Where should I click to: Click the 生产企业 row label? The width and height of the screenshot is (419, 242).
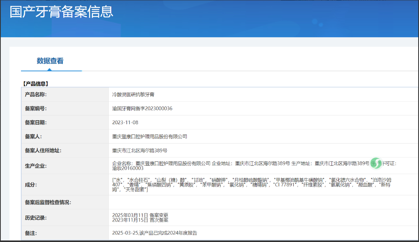(36, 166)
